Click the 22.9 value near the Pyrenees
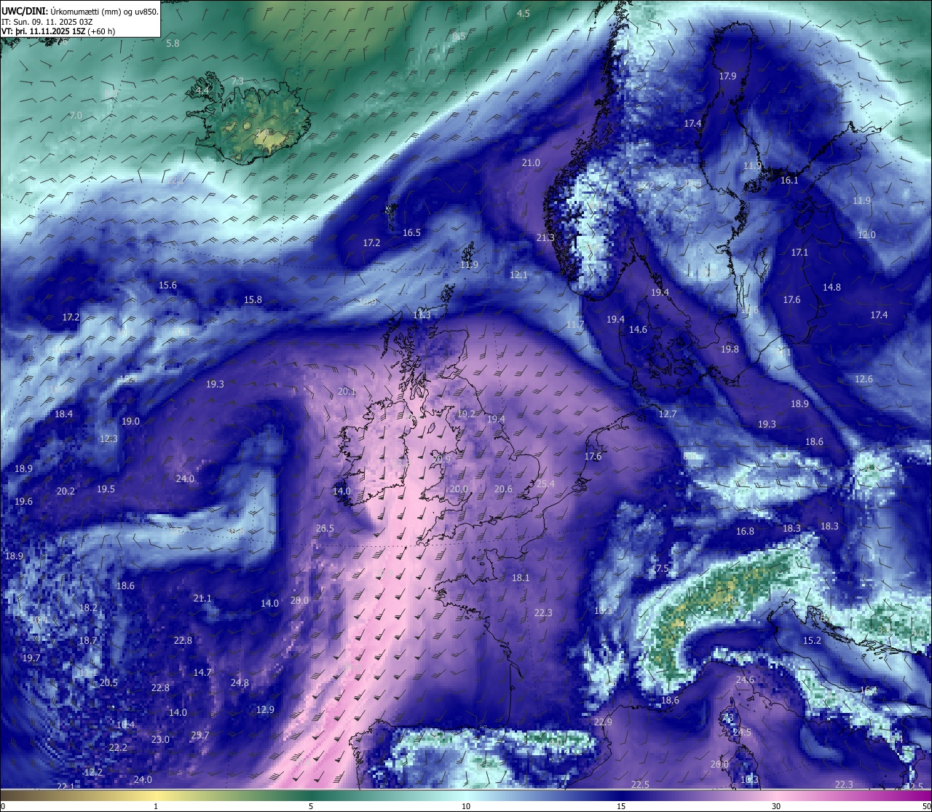This screenshot has height=812, width=932. tap(603, 722)
